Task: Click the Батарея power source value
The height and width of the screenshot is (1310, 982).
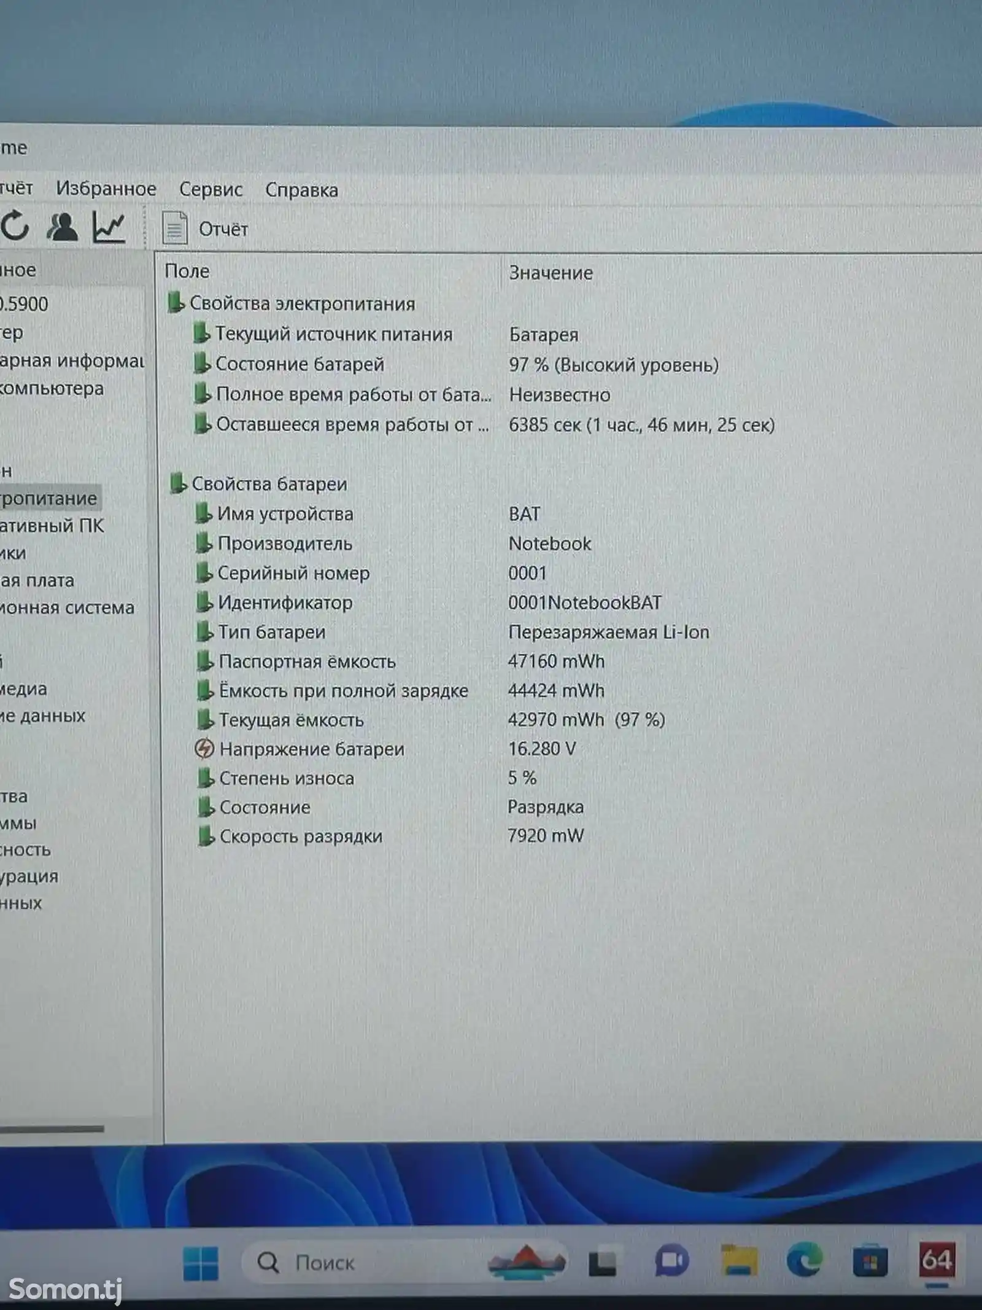Action: [544, 335]
